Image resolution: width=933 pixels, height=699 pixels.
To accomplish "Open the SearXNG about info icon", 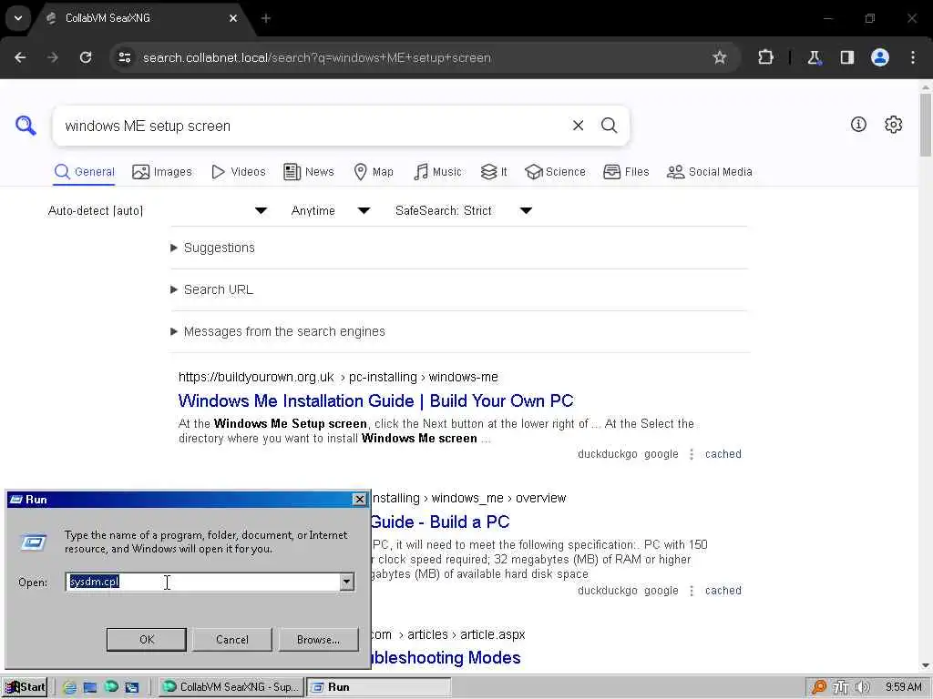I will tap(858, 124).
